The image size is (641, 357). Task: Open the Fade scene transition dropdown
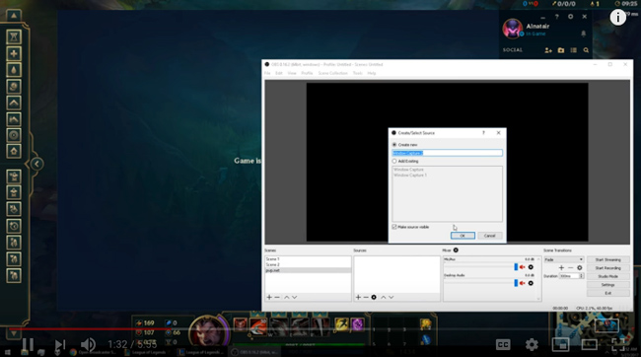pos(563,259)
